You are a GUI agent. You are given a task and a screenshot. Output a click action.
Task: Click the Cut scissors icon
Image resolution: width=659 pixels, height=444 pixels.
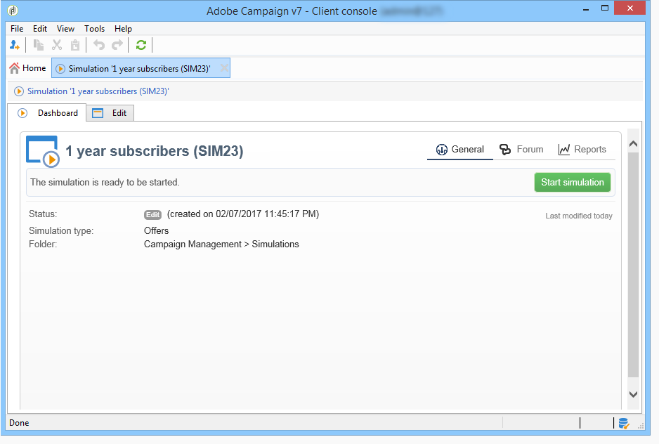click(x=57, y=45)
